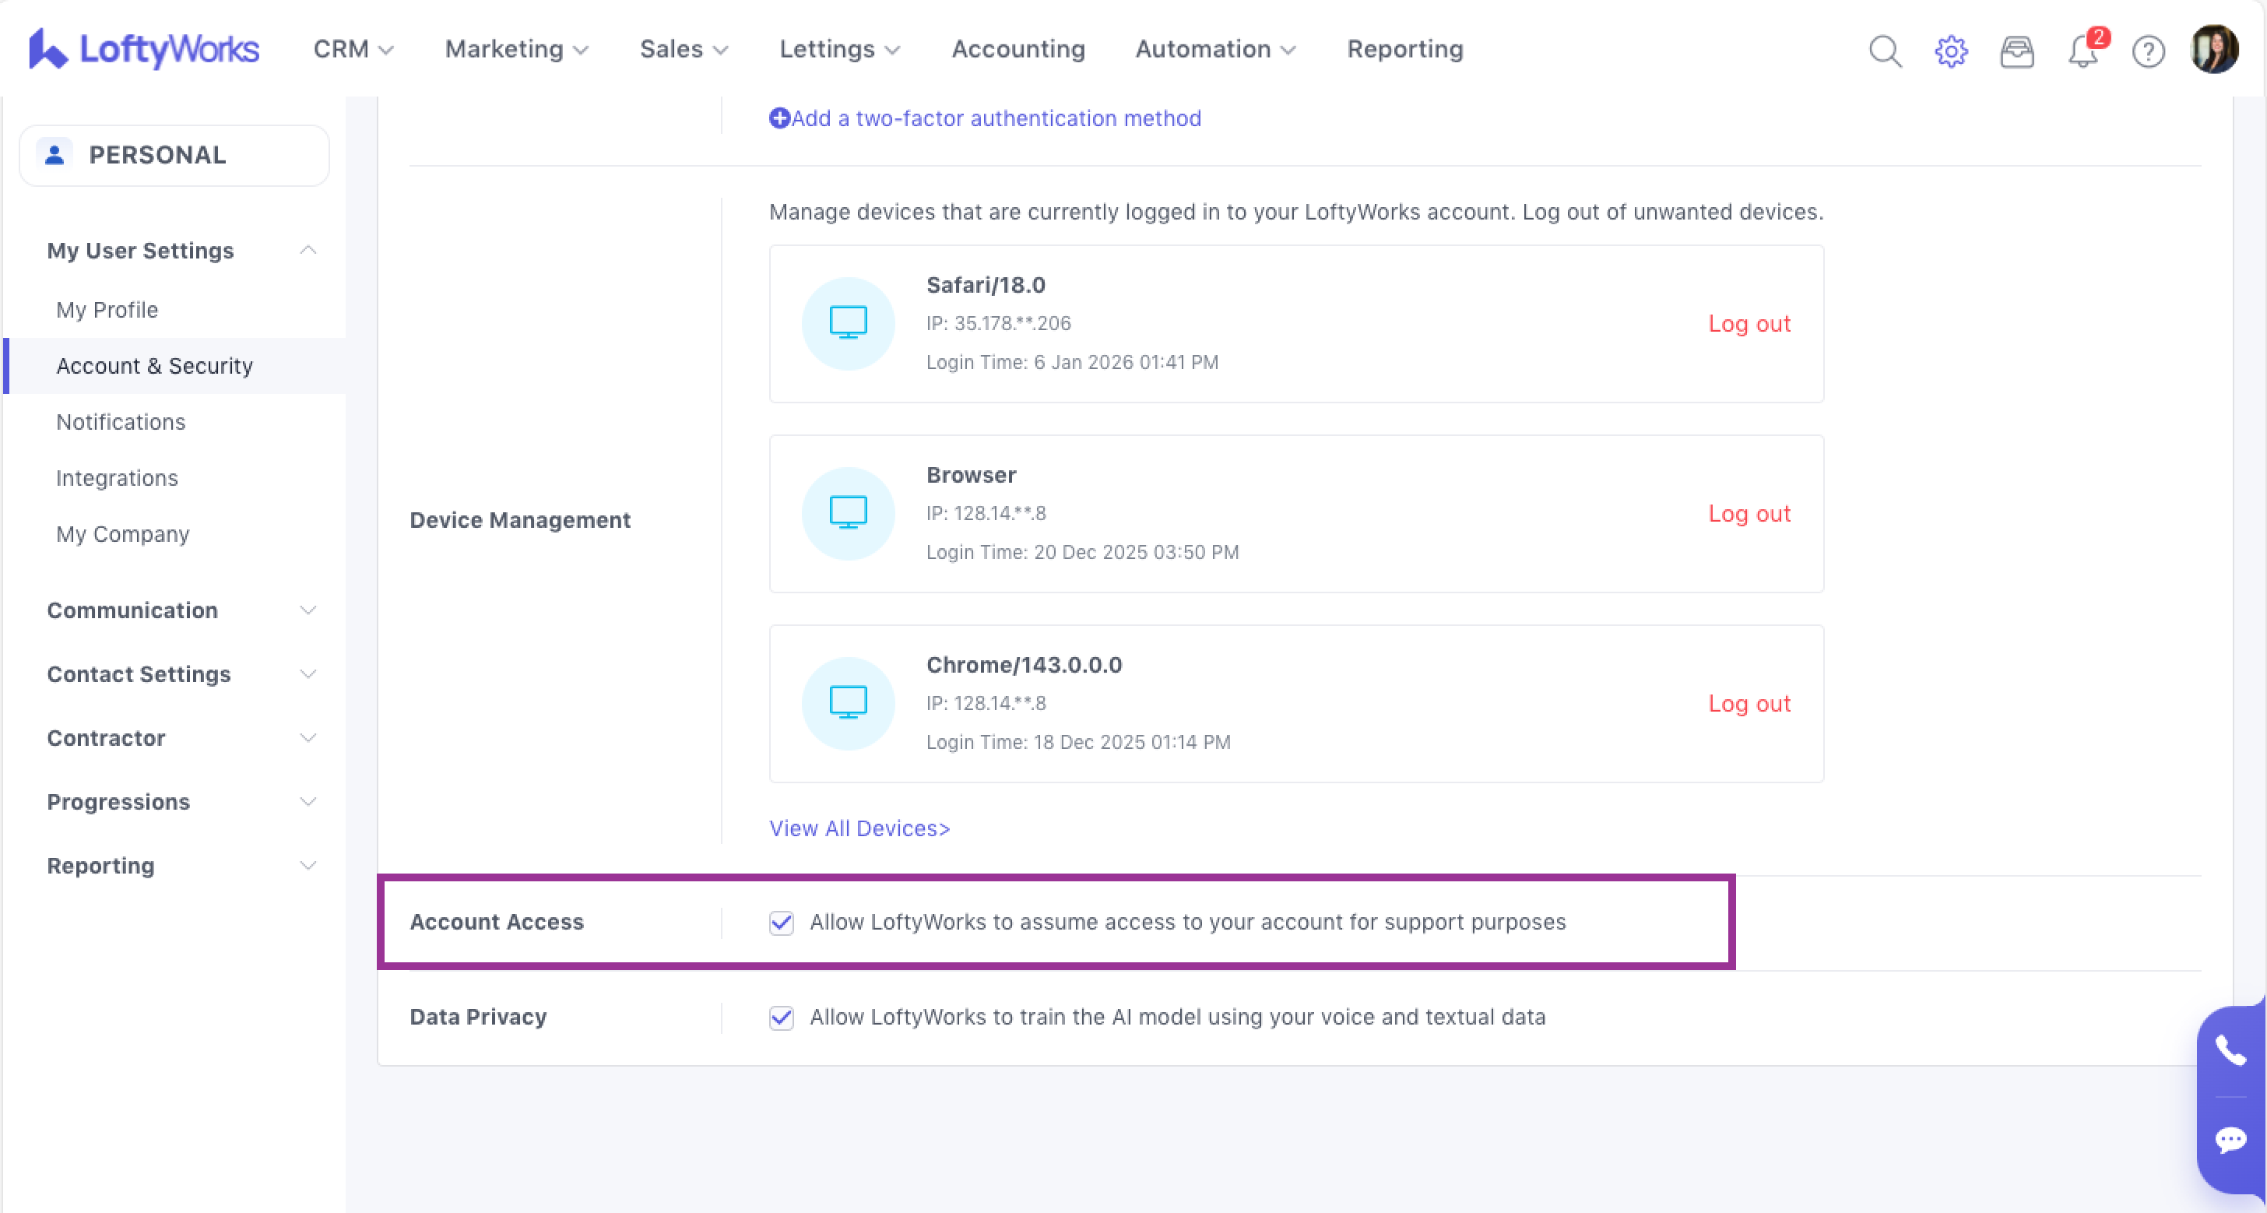Open the floating chat bubble icon
2267x1213 pixels.
2230,1140
